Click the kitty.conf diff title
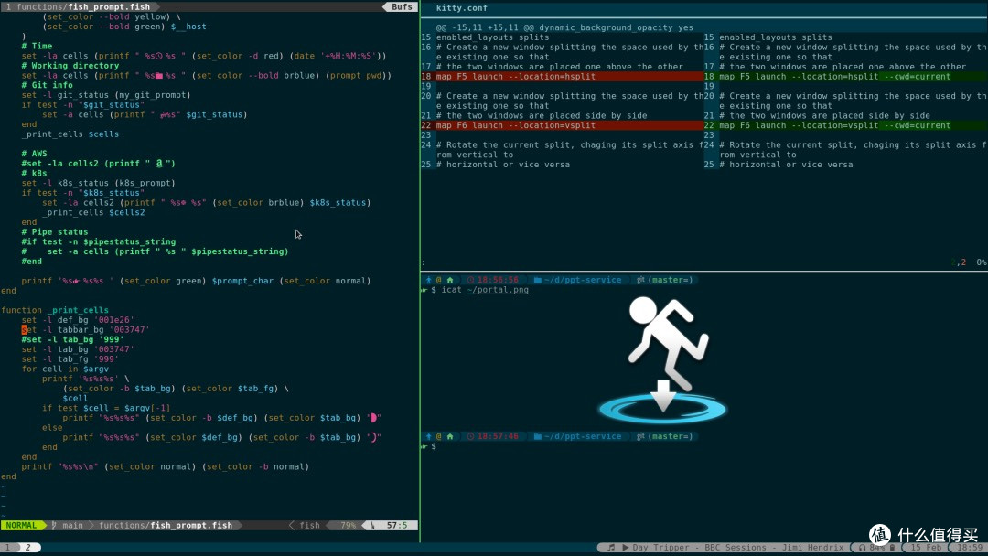Screen dimensions: 988x556 (461, 8)
